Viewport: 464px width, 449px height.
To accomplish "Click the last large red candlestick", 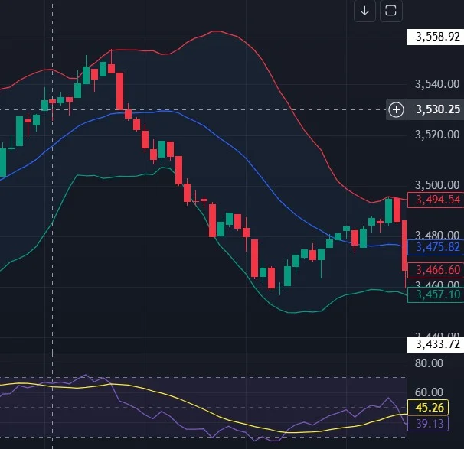I will tap(404, 246).
